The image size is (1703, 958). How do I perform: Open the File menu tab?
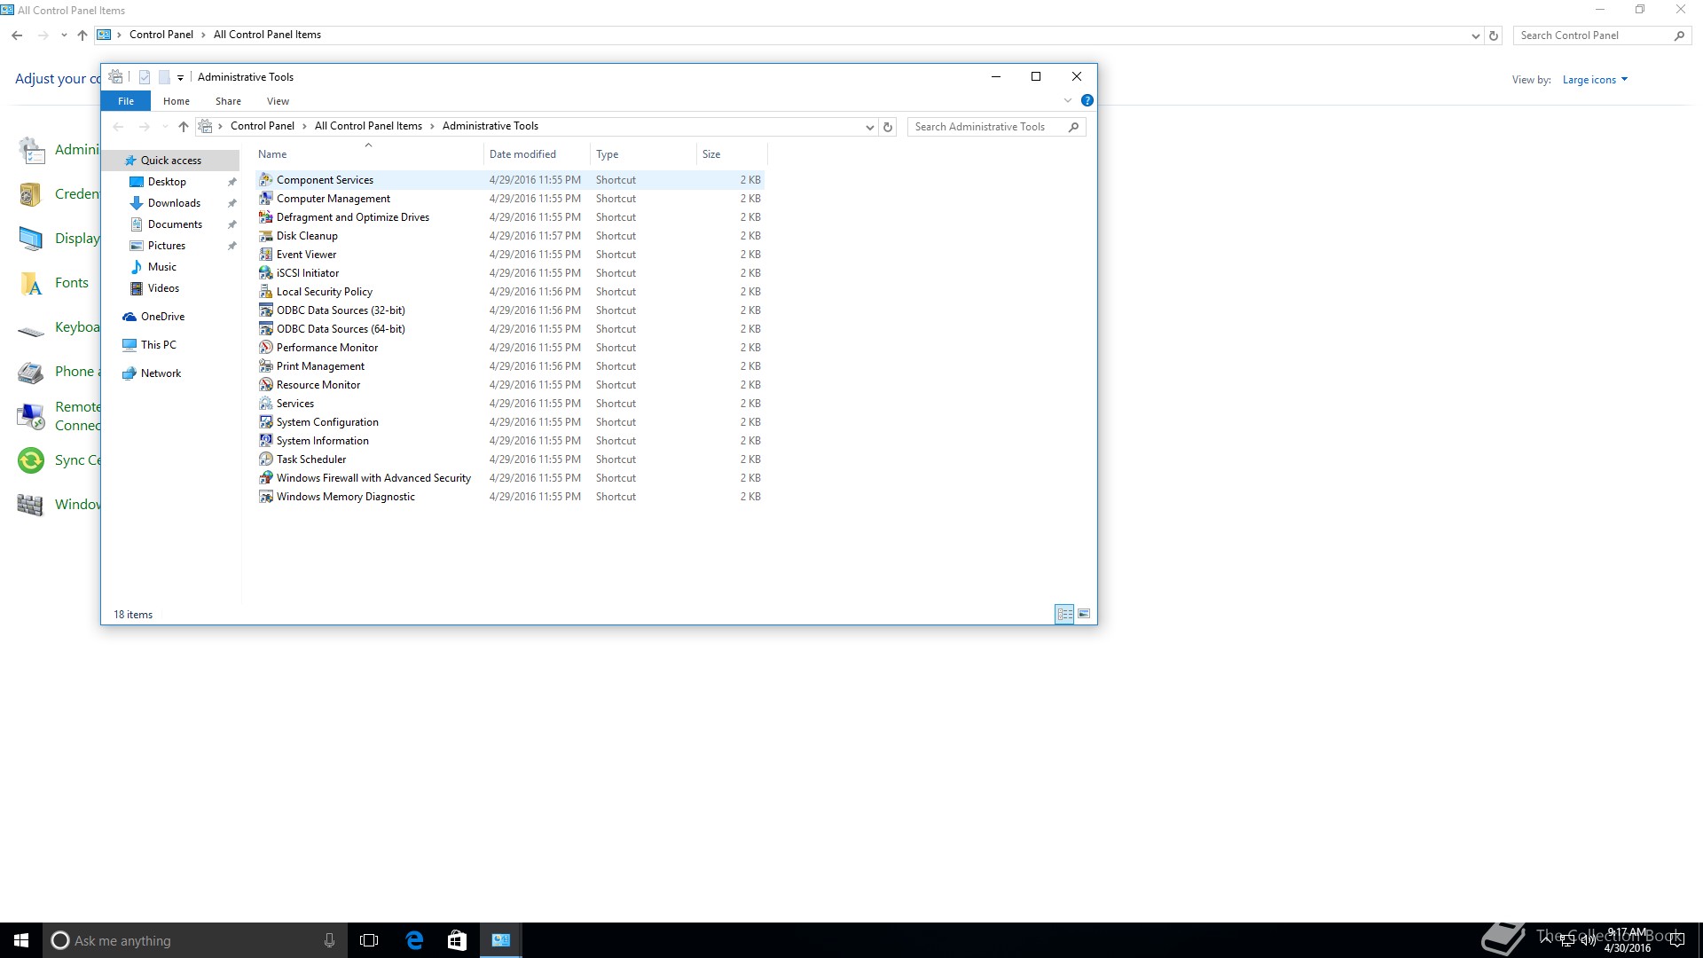(126, 101)
